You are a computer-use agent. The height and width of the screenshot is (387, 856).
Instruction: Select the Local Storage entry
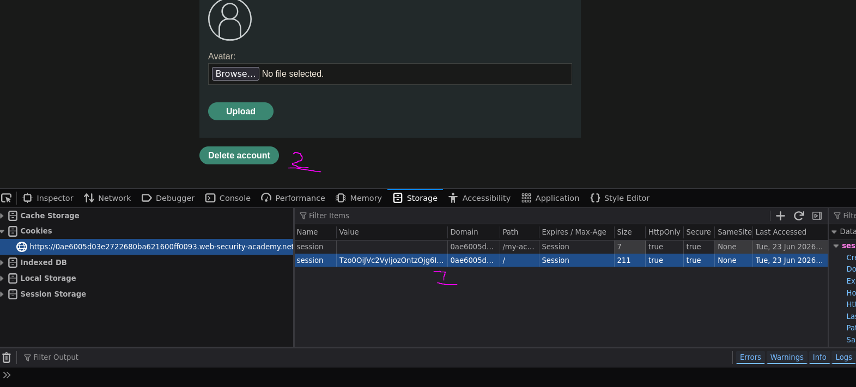click(x=48, y=278)
